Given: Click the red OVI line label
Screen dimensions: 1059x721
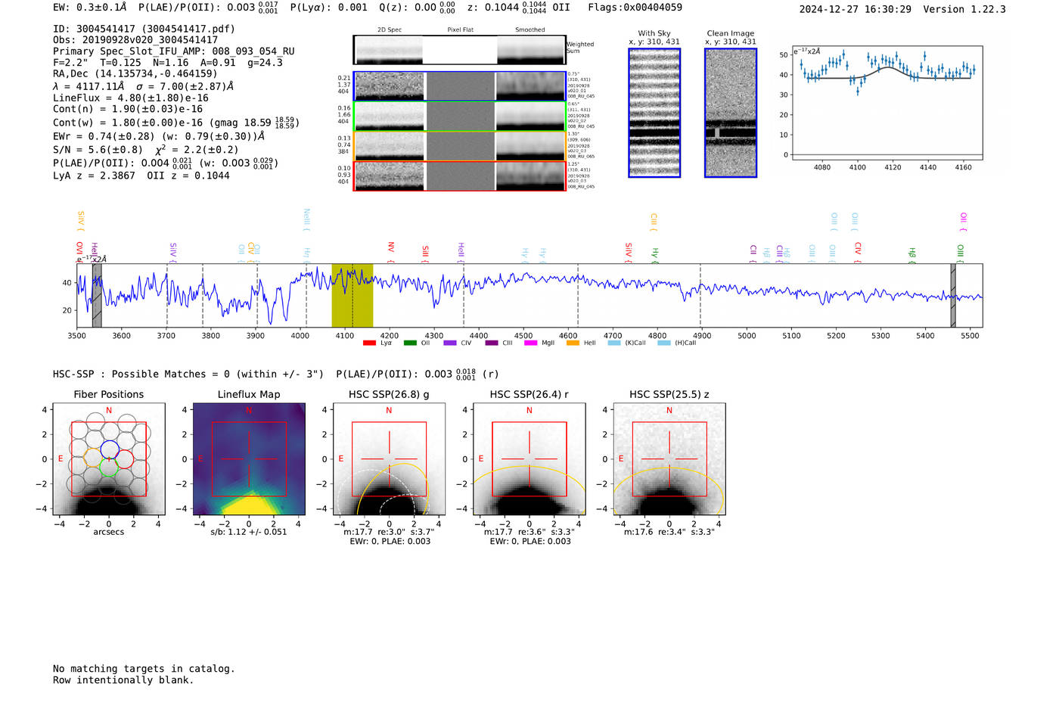Looking at the screenshot, I should pyautogui.click(x=79, y=252).
